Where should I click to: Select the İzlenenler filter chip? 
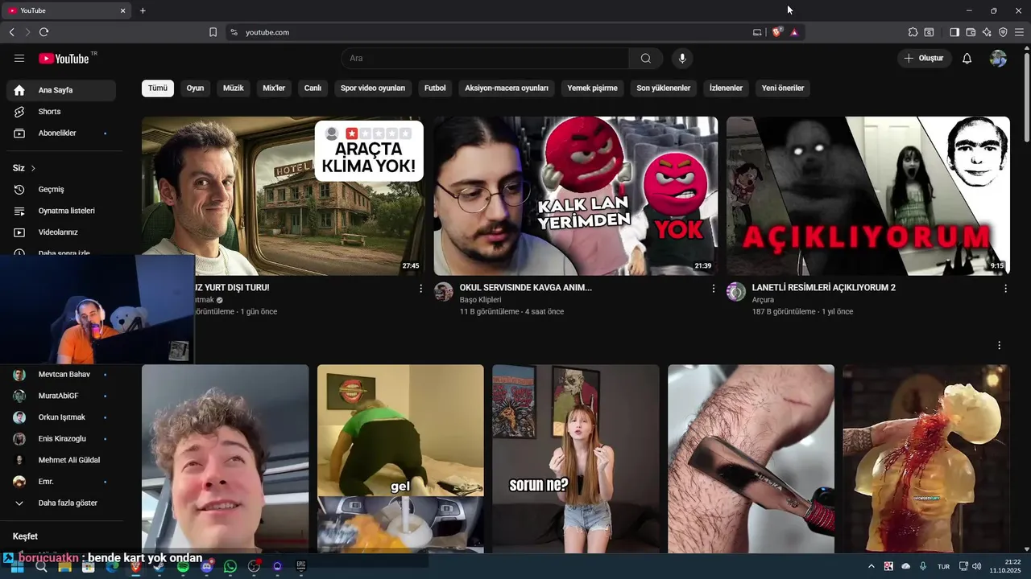726,88
